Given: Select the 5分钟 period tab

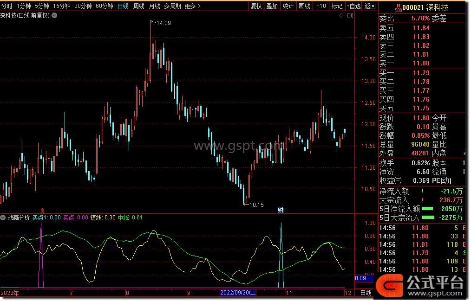Looking at the screenshot, I should 42,6.
